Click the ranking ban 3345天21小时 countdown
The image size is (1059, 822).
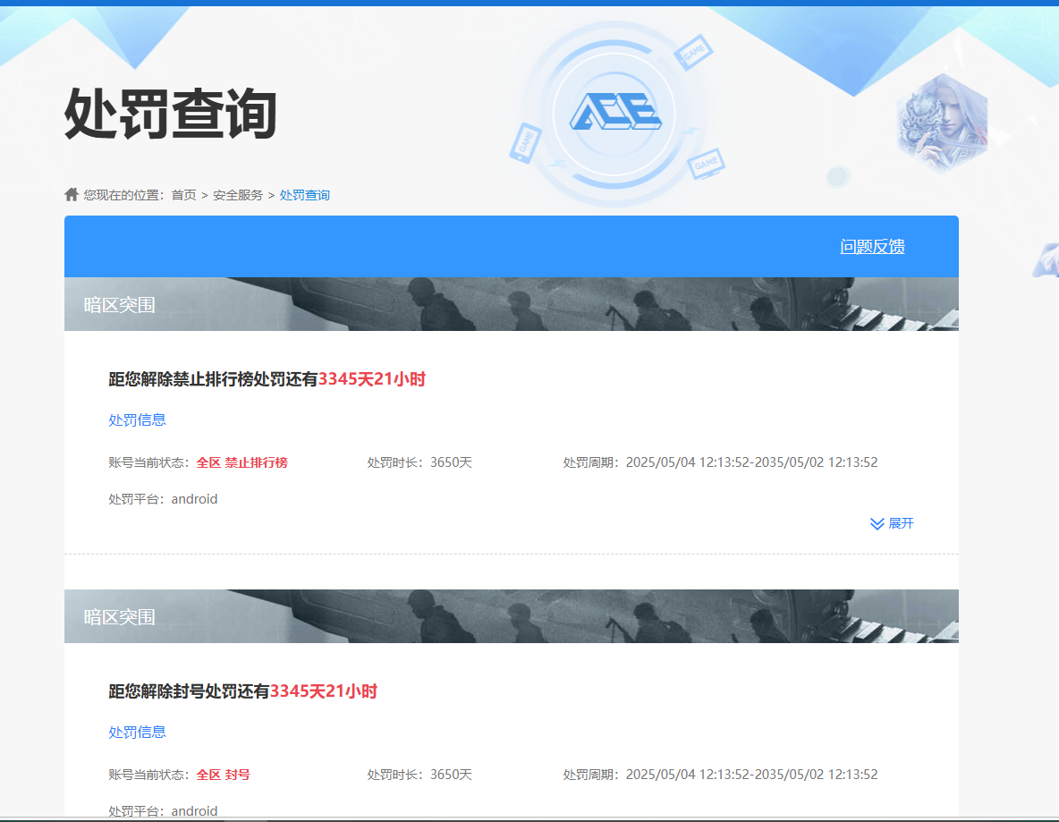tap(371, 379)
